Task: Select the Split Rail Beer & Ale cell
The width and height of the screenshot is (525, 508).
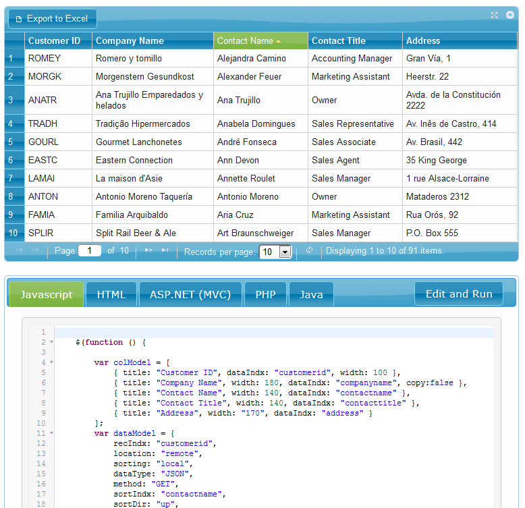Action: click(153, 233)
